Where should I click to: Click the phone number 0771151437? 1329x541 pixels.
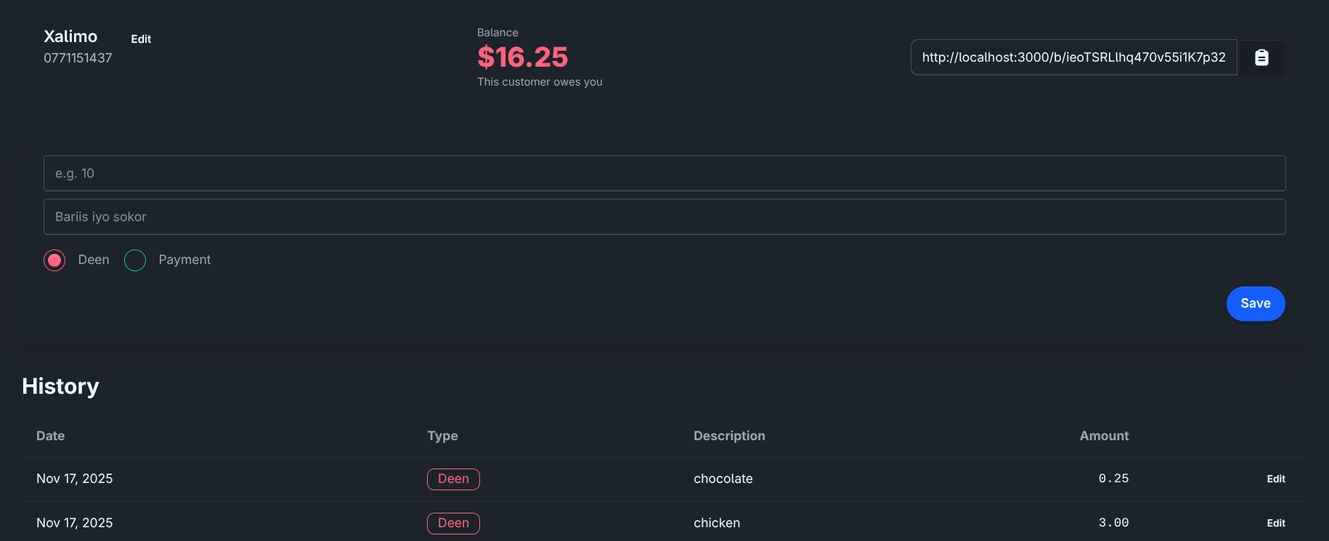[78, 58]
